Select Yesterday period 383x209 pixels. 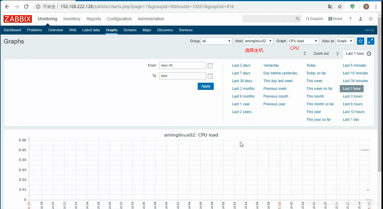tap(271, 65)
